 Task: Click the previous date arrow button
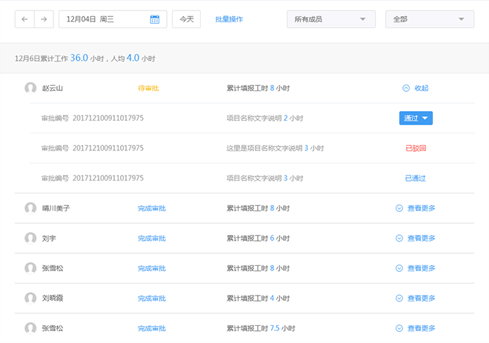pos(24,19)
